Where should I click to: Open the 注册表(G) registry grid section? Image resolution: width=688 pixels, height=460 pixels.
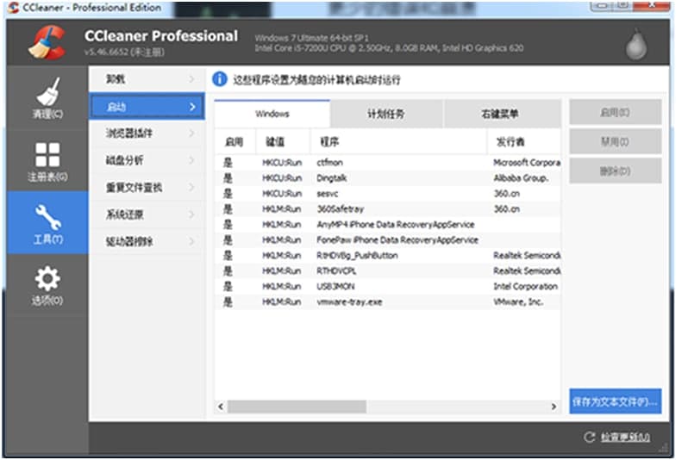[x=47, y=161]
